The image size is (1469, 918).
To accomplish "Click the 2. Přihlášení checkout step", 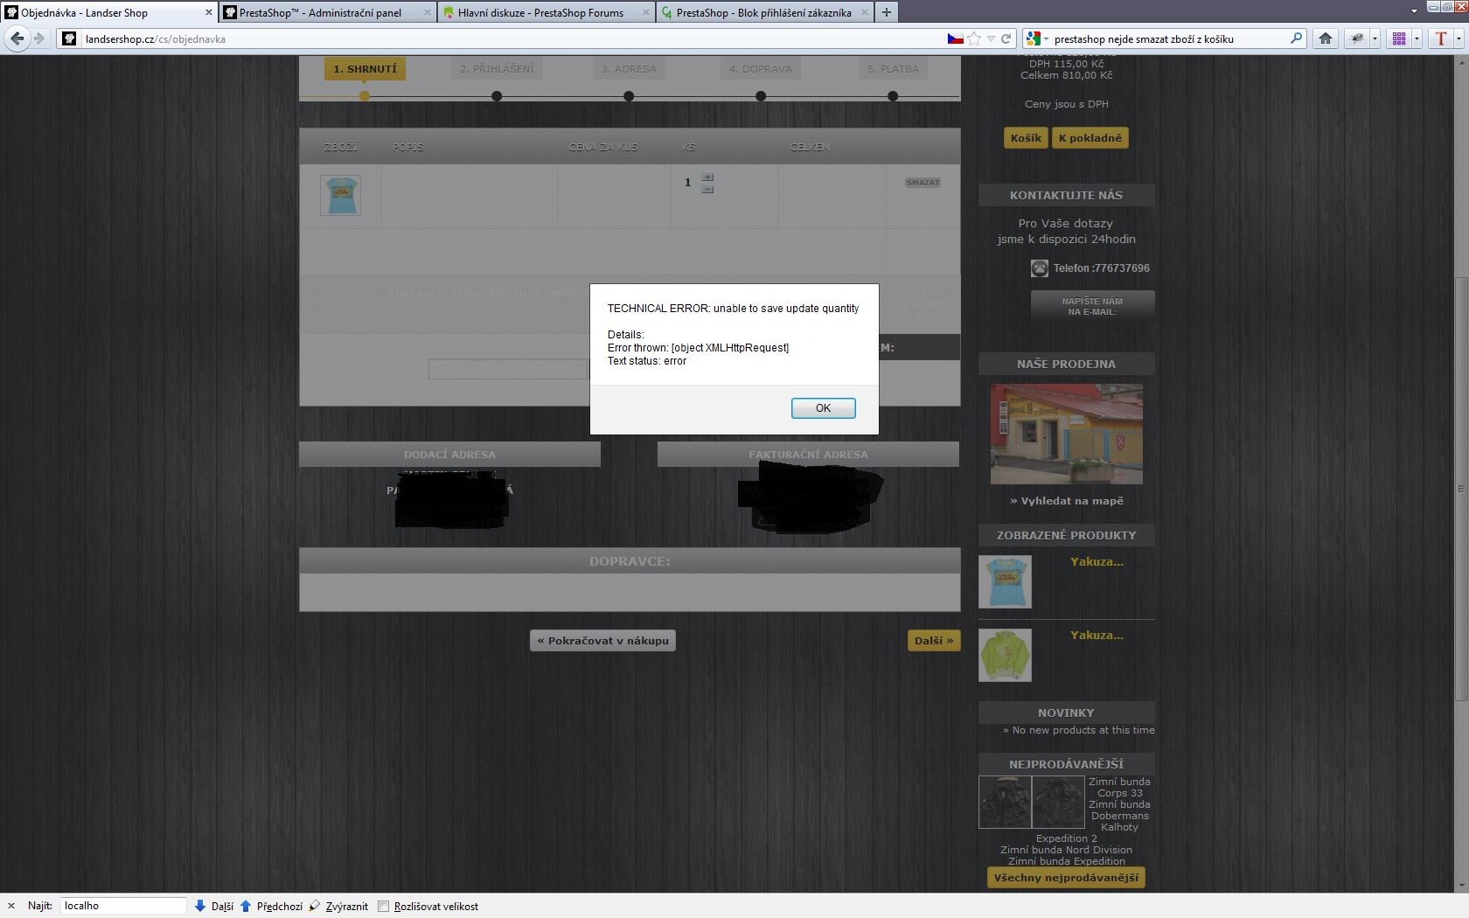I will (497, 69).
